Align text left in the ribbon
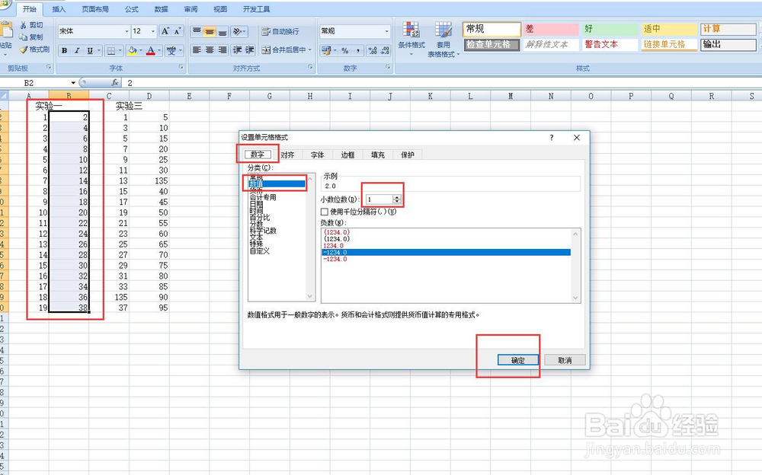The image size is (762, 475). coord(197,50)
